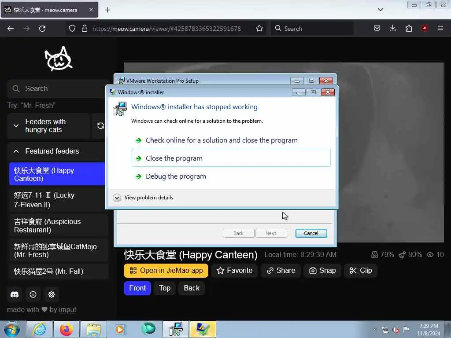Select the highlighted error report taskbar item
Image resolution: width=451 pixels, height=338 pixels.
[x=203, y=329]
